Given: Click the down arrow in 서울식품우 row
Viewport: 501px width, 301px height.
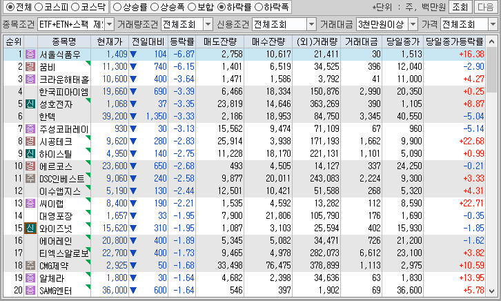Looking at the screenshot, I should 133,55.
